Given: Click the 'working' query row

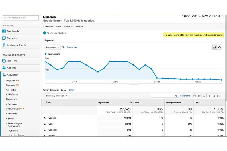Looking at the screenshot, I should pyautogui.click(x=133, y=118).
